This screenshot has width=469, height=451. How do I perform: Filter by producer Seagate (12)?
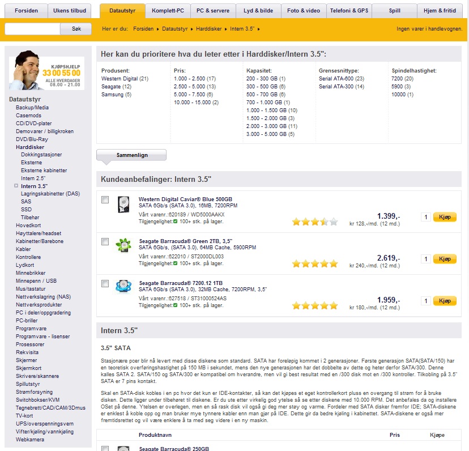coord(116,87)
